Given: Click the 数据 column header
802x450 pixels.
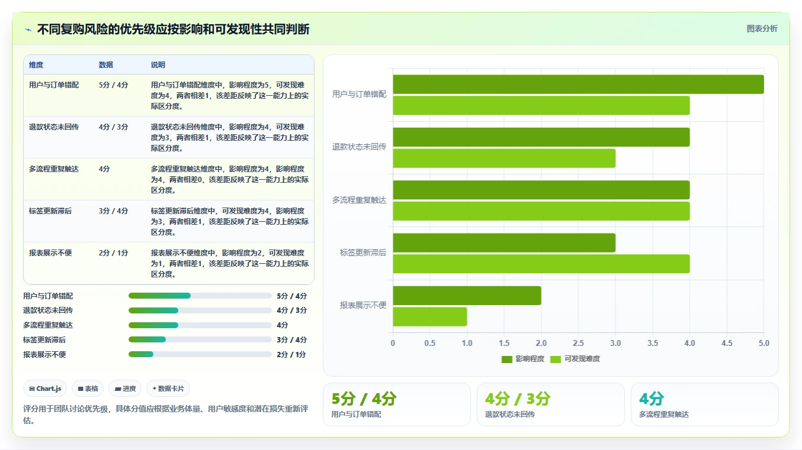Looking at the screenshot, I should tap(106, 65).
